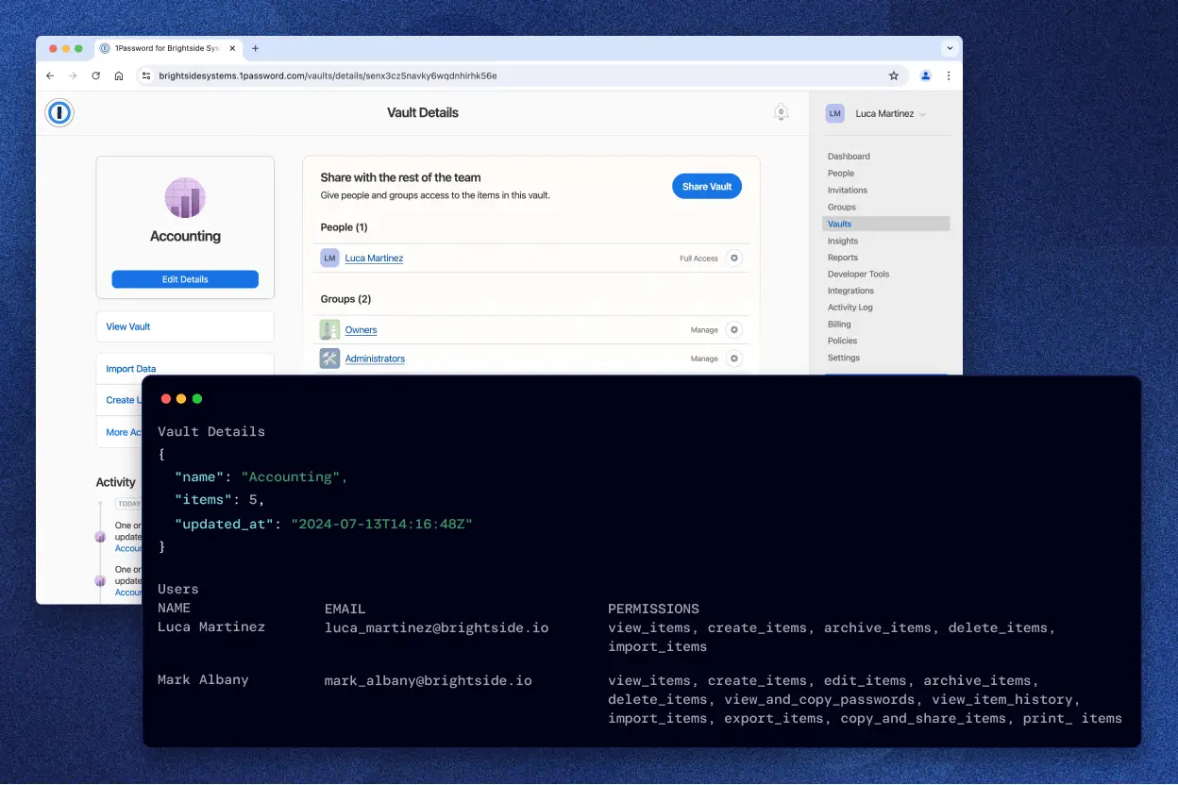Click the "updated_at" timestamp value in terminal
Viewport: 1178px width, 785px height.
[381, 523]
